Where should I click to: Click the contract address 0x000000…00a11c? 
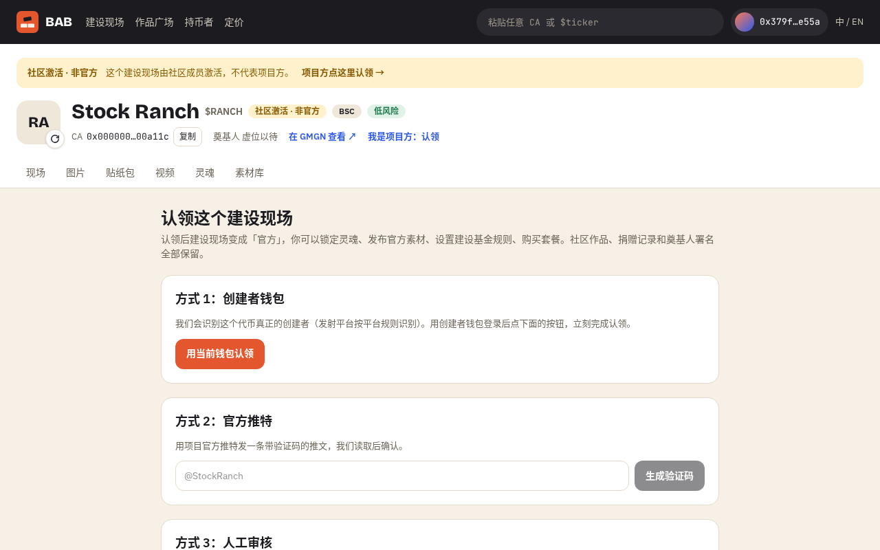coord(128,137)
